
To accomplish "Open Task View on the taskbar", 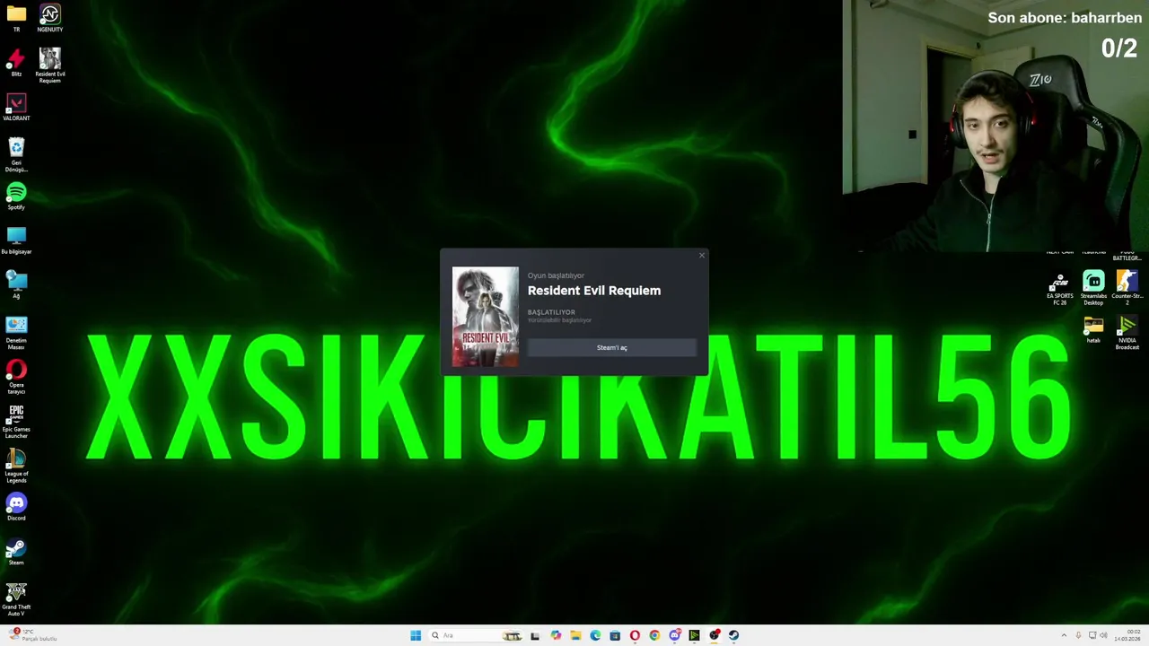I will tap(535, 635).
